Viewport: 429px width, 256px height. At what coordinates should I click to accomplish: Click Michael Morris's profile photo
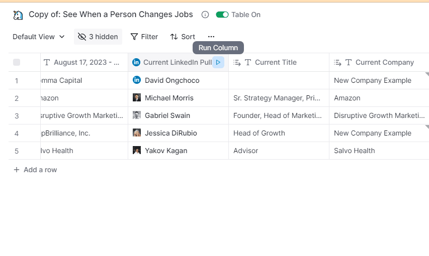[x=137, y=98]
